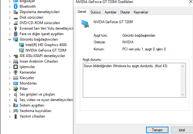Click the Görüntü bağdaştırıcıları display adapter icon
The width and height of the screenshot is (193, 134).
(16, 40)
